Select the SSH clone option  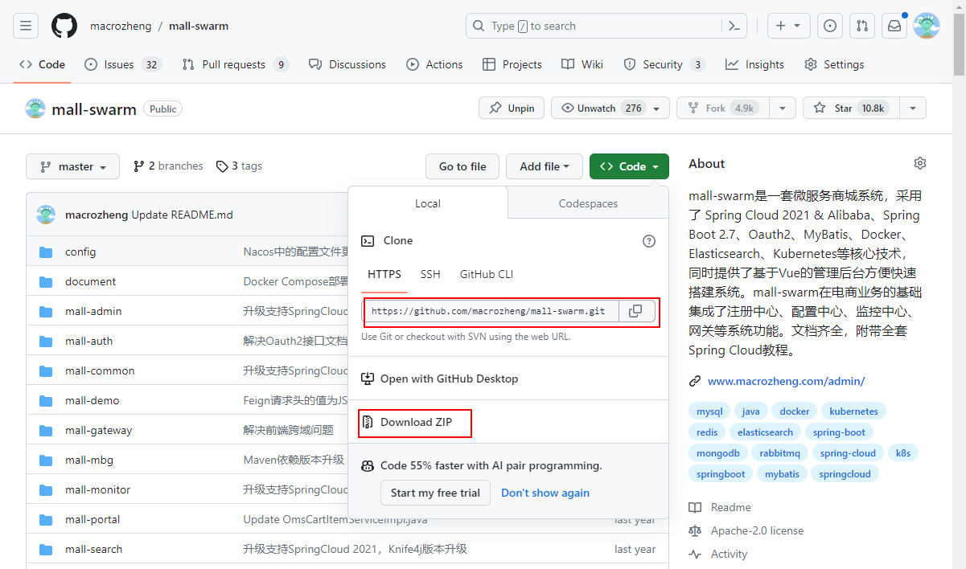click(430, 274)
